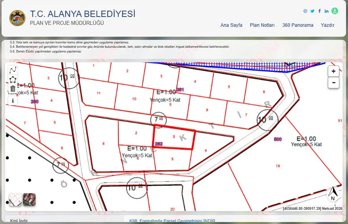Click the block number 500 label
Image resolution: width=348 pixels, height=224 pixels.
pyautogui.click(x=278, y=139)
